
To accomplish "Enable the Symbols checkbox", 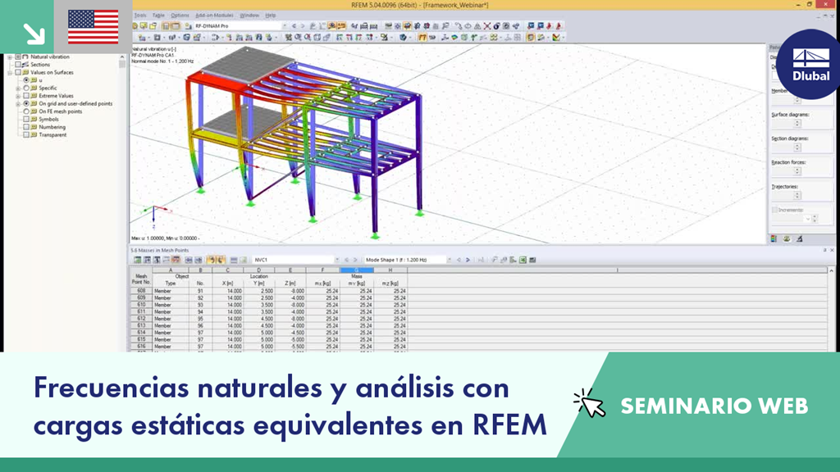I will click(25, 120).
